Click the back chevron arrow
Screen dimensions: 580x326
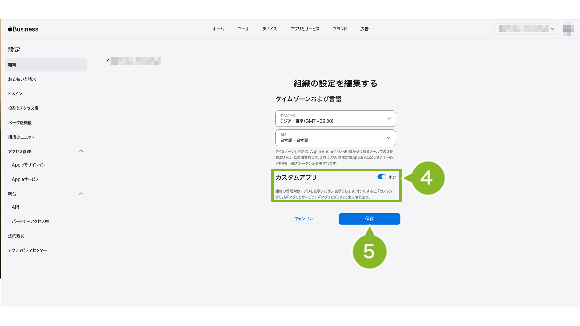pyautogui.click(x=108, y=61)
